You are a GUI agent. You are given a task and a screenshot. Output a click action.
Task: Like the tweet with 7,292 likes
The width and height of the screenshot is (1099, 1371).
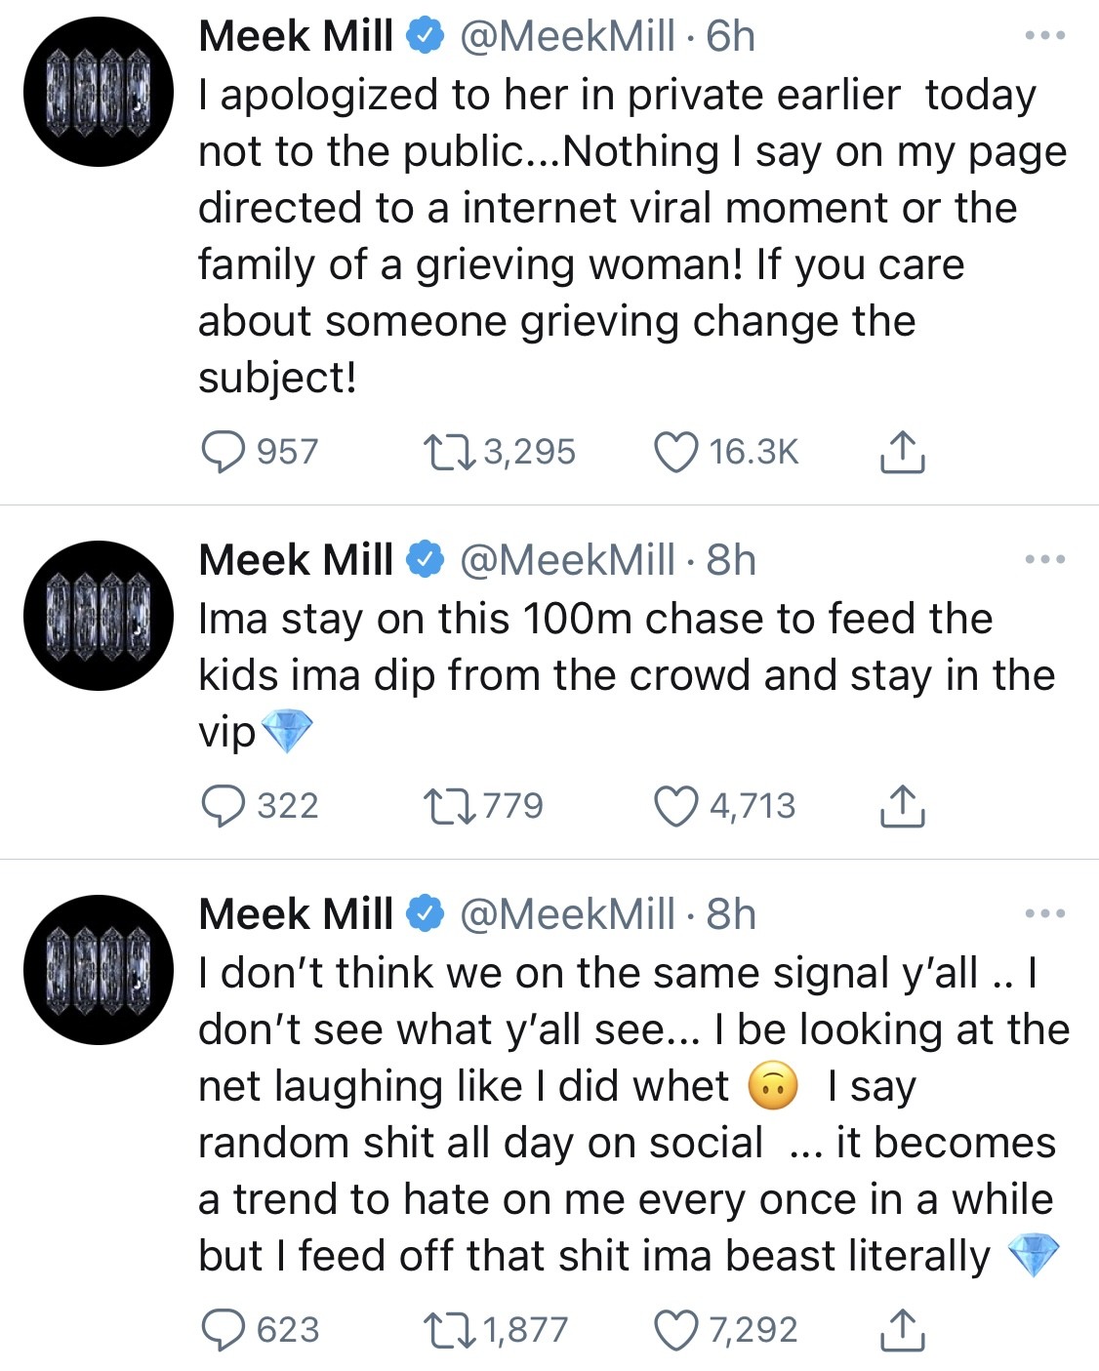(x=675, y=1331)
